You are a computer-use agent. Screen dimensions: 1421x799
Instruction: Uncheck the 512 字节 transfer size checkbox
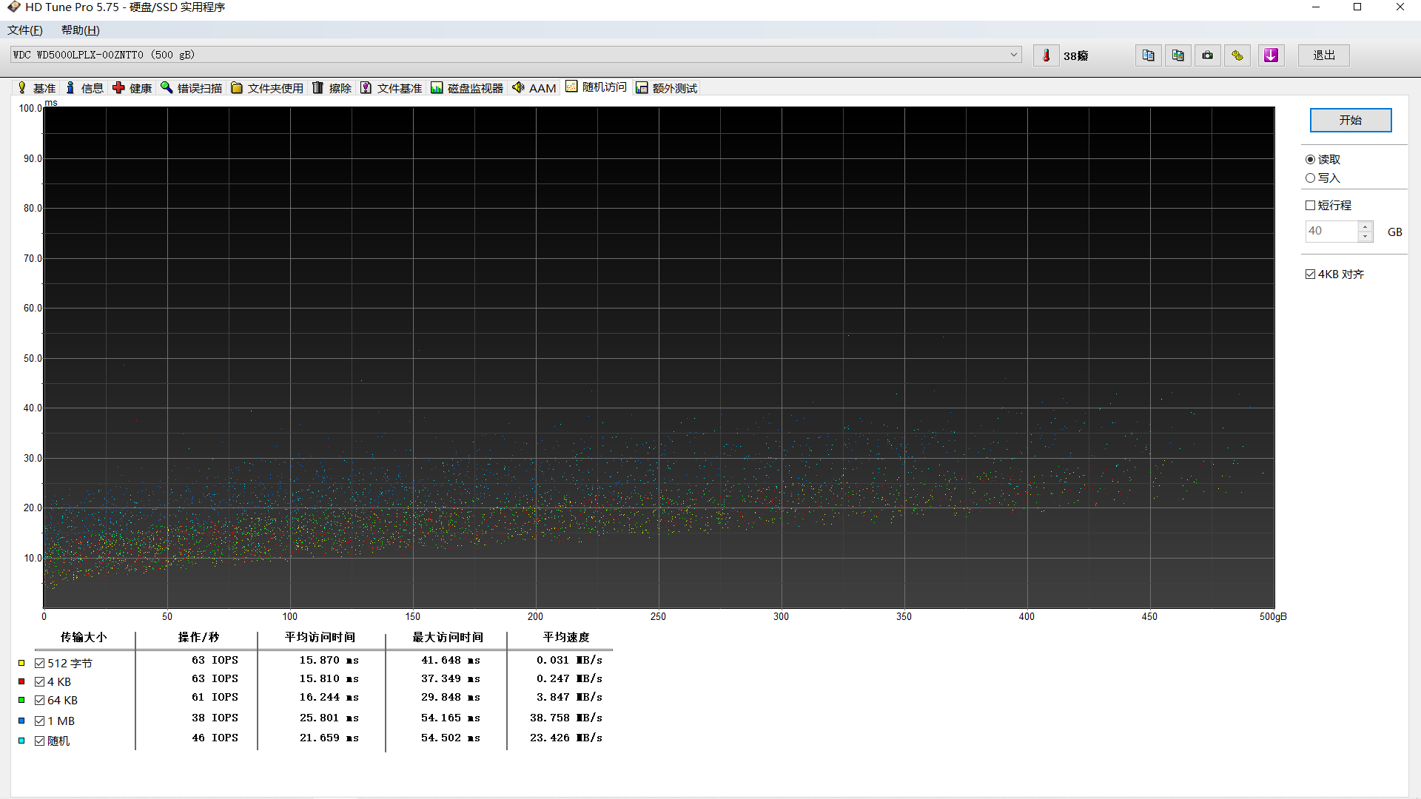click(40, 664)
